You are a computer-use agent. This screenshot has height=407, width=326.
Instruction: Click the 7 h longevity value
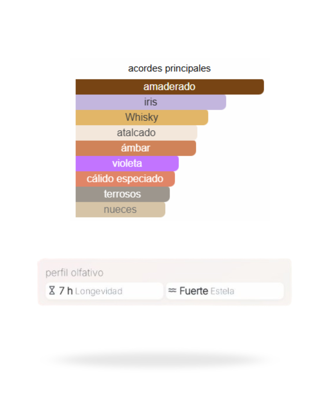point(66,291)
